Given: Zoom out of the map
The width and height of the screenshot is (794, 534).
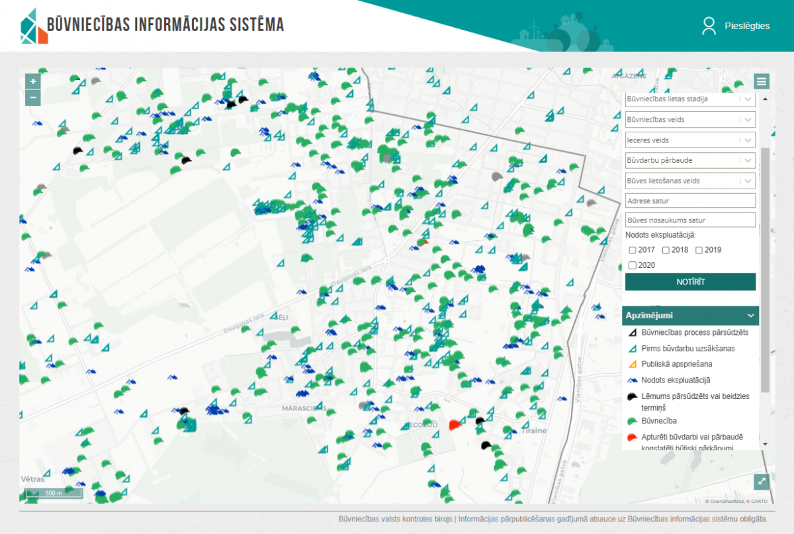Looking at the screenshot, I should (x=33, y=98).
